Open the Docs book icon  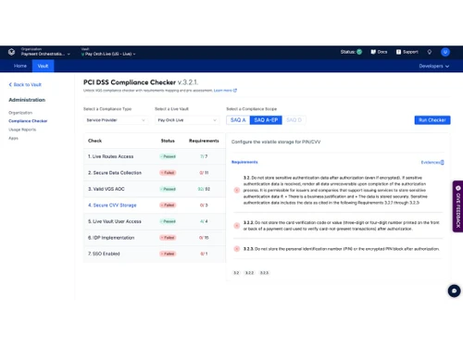(x=373, y=52)
